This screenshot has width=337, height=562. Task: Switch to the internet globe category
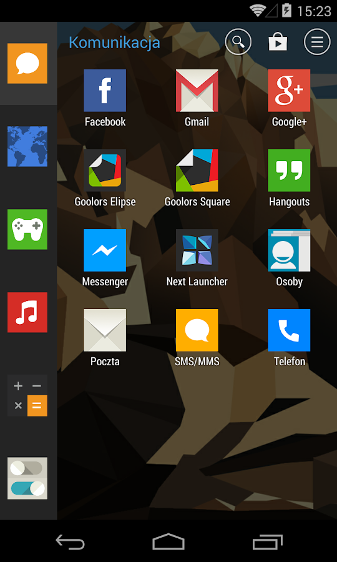pyautogui.click(x=27, y=146)
